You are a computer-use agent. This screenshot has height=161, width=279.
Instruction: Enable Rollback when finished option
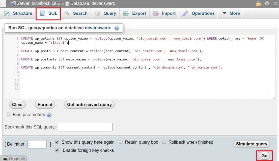164,142
